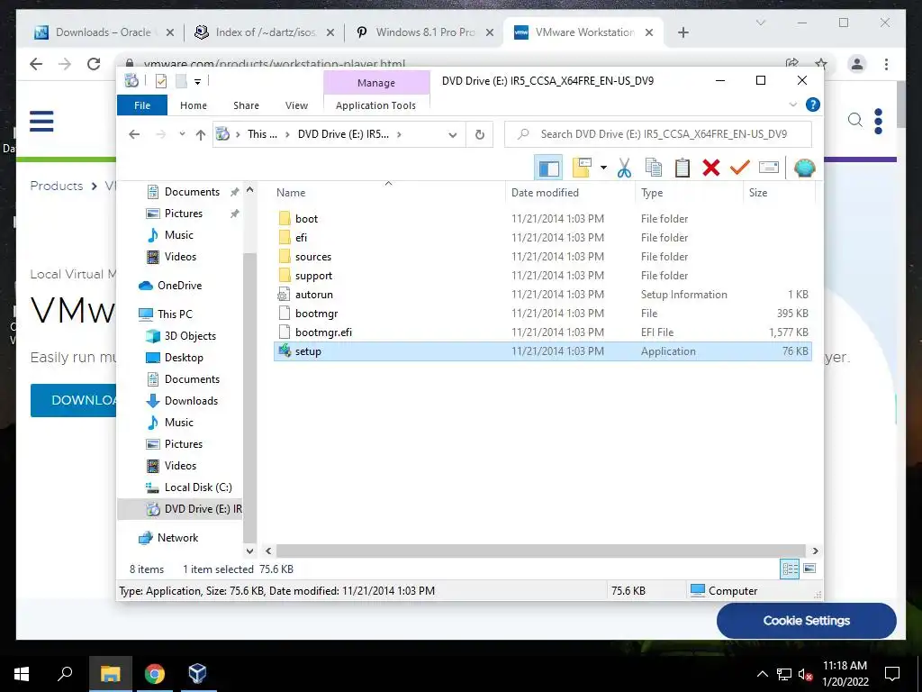Open pinned Pictures quick access item
Image resolution: width=922 pixels, height=692 pixels.
click(x=184, y=214)
